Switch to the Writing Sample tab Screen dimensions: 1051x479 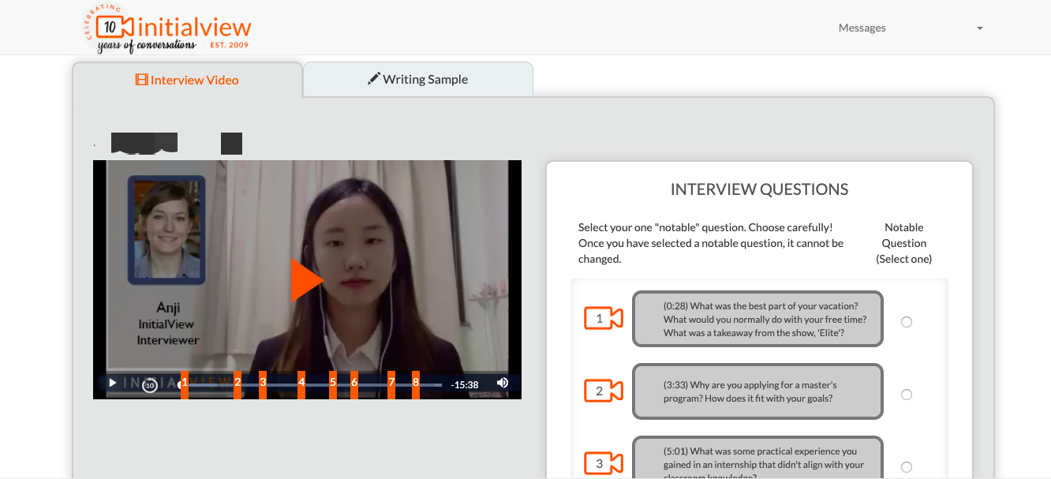pyautogui.click(x=418, y=79)
